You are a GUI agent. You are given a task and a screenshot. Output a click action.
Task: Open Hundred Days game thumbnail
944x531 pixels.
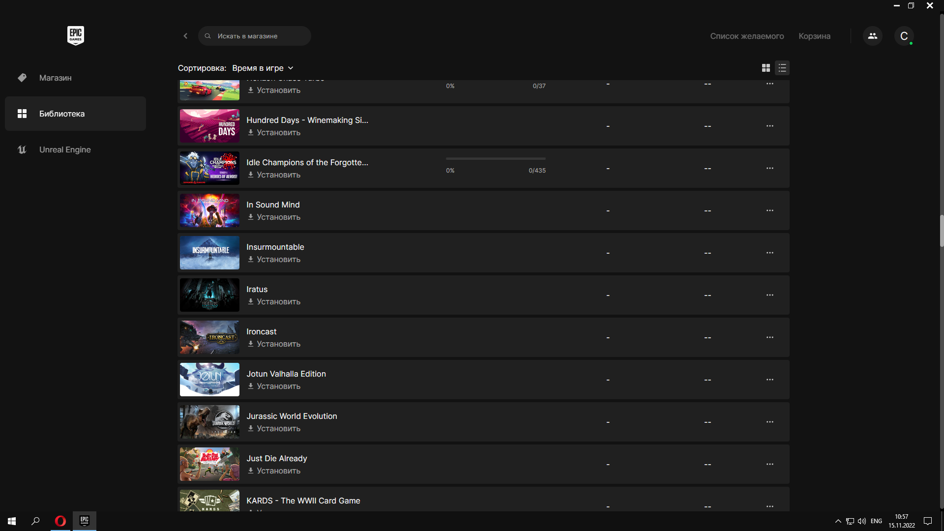click(x=209, y=126)
